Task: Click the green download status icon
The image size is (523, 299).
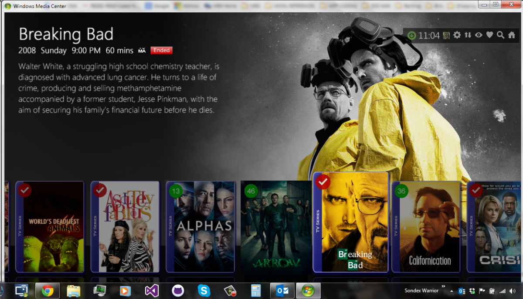Action: [411, 35]
